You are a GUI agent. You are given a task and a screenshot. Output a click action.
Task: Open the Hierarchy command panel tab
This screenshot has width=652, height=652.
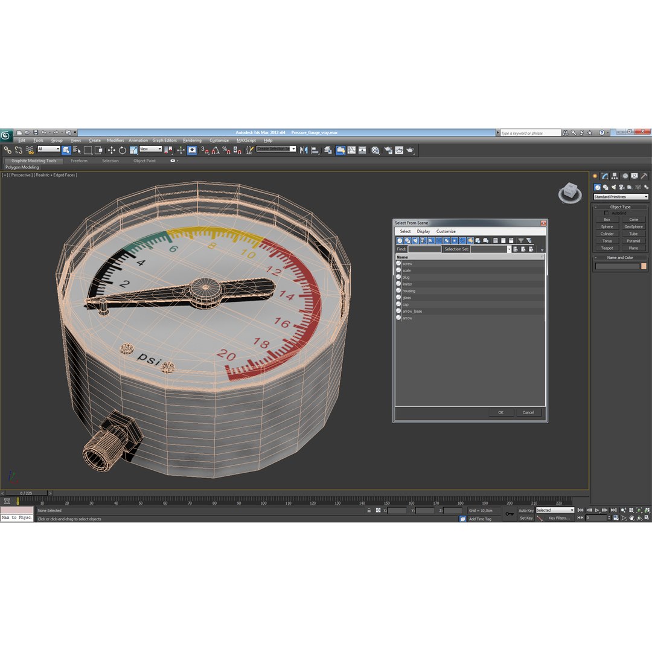point(615,176)
